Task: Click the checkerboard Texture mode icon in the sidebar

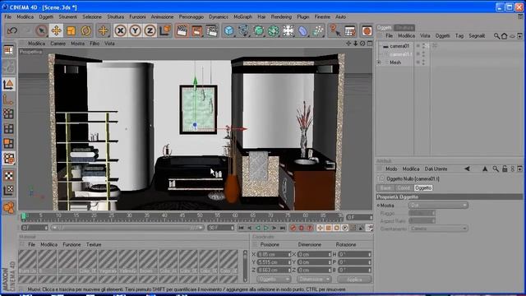Action: (x=8, y=175)
